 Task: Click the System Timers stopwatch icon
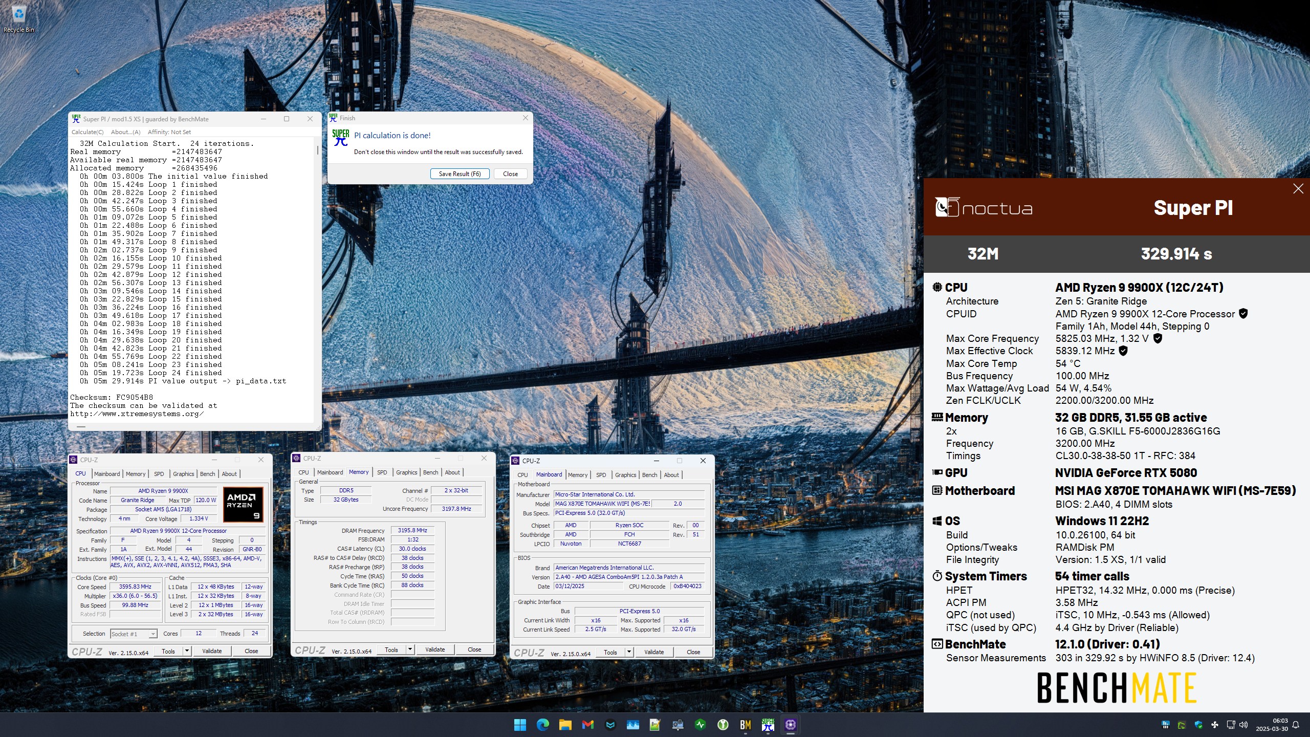point(937,576)
